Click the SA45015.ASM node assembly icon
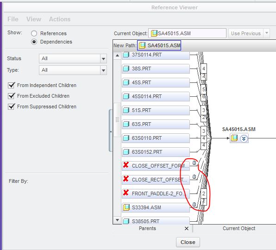Image resolution: width=276 pixels, height=250 pixels. point(234,138)
